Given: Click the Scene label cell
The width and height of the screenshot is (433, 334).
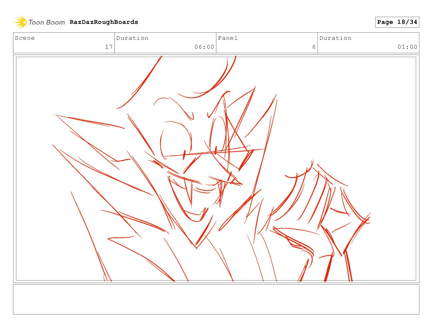Looking at the screenshot, I should [64, 43].
